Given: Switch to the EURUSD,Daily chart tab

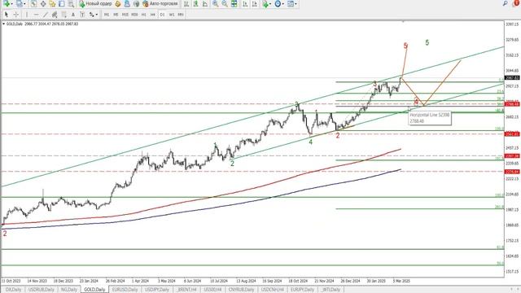Looking at the screenshot, I should click(125, 290).
